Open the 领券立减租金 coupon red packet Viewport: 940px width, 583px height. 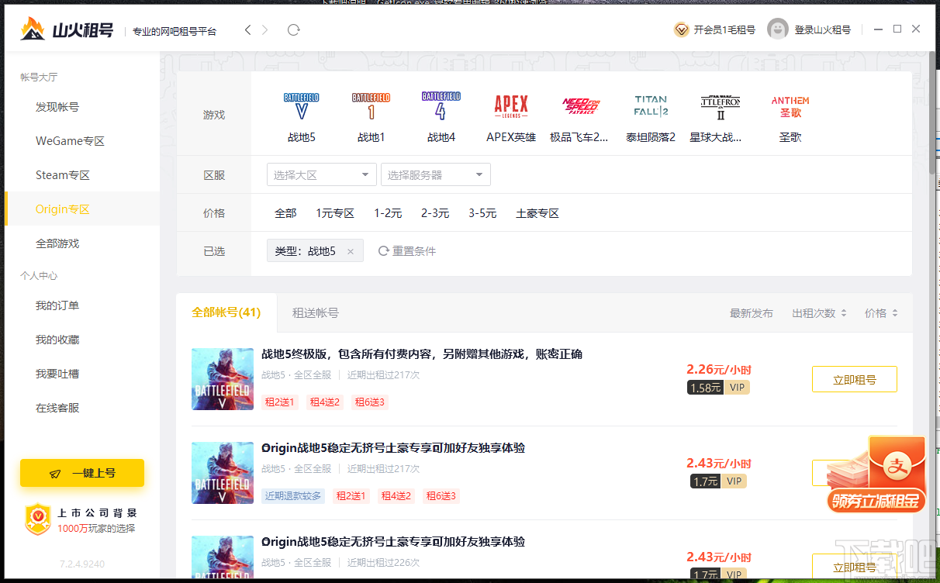click(876, 474)
